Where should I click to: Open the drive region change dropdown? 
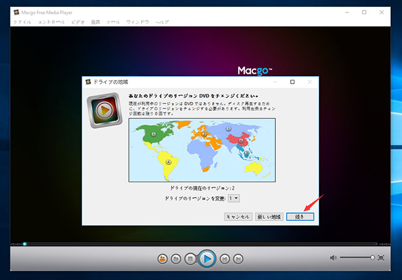point(233,198)
